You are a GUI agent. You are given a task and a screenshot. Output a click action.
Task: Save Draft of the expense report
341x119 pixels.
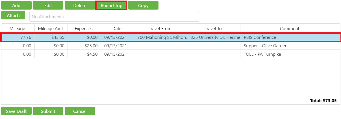16,111
